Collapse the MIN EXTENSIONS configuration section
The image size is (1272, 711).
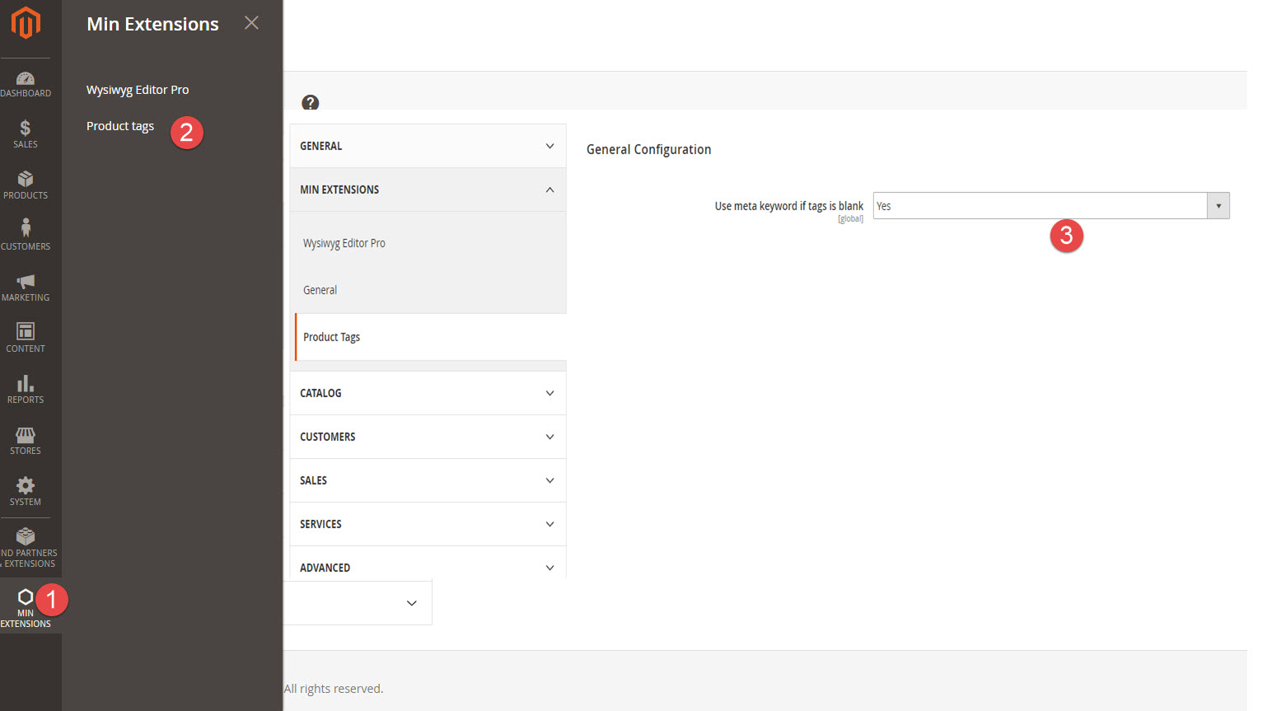tap(428, 189)
